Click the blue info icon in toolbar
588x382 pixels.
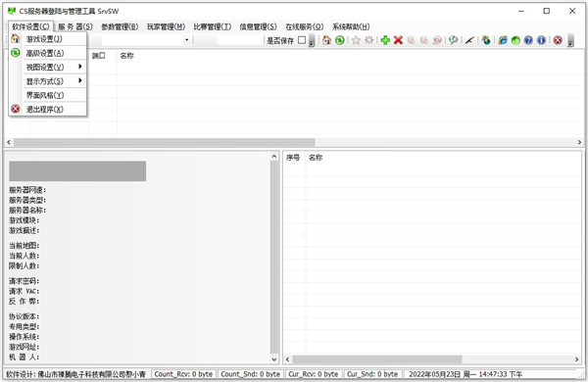point(541,40)
